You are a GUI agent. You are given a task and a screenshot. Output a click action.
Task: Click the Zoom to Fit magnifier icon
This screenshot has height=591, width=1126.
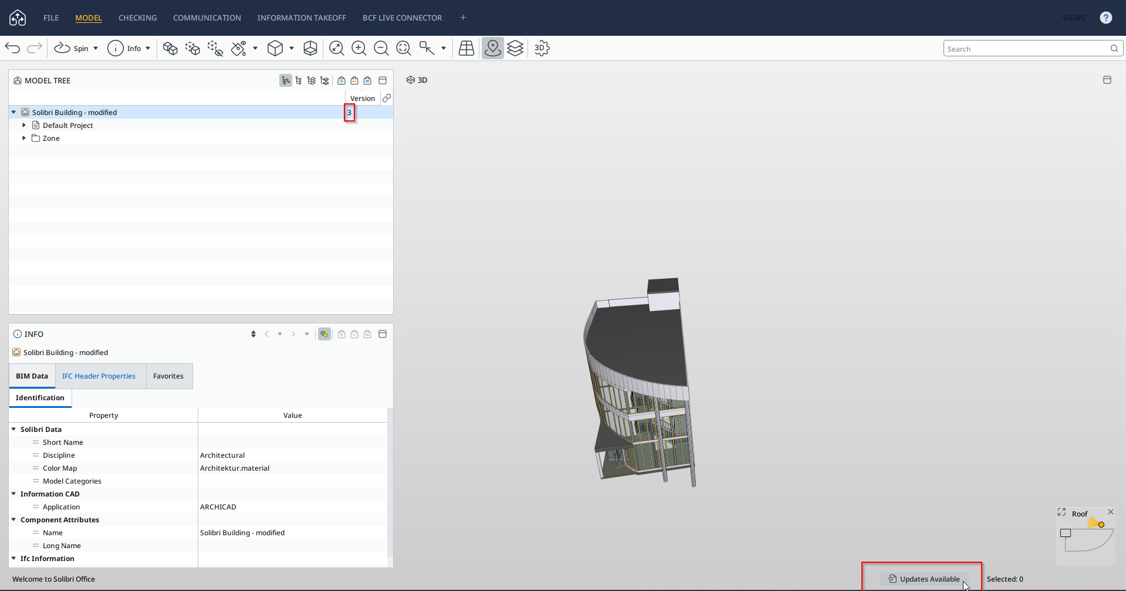point(336,48)
